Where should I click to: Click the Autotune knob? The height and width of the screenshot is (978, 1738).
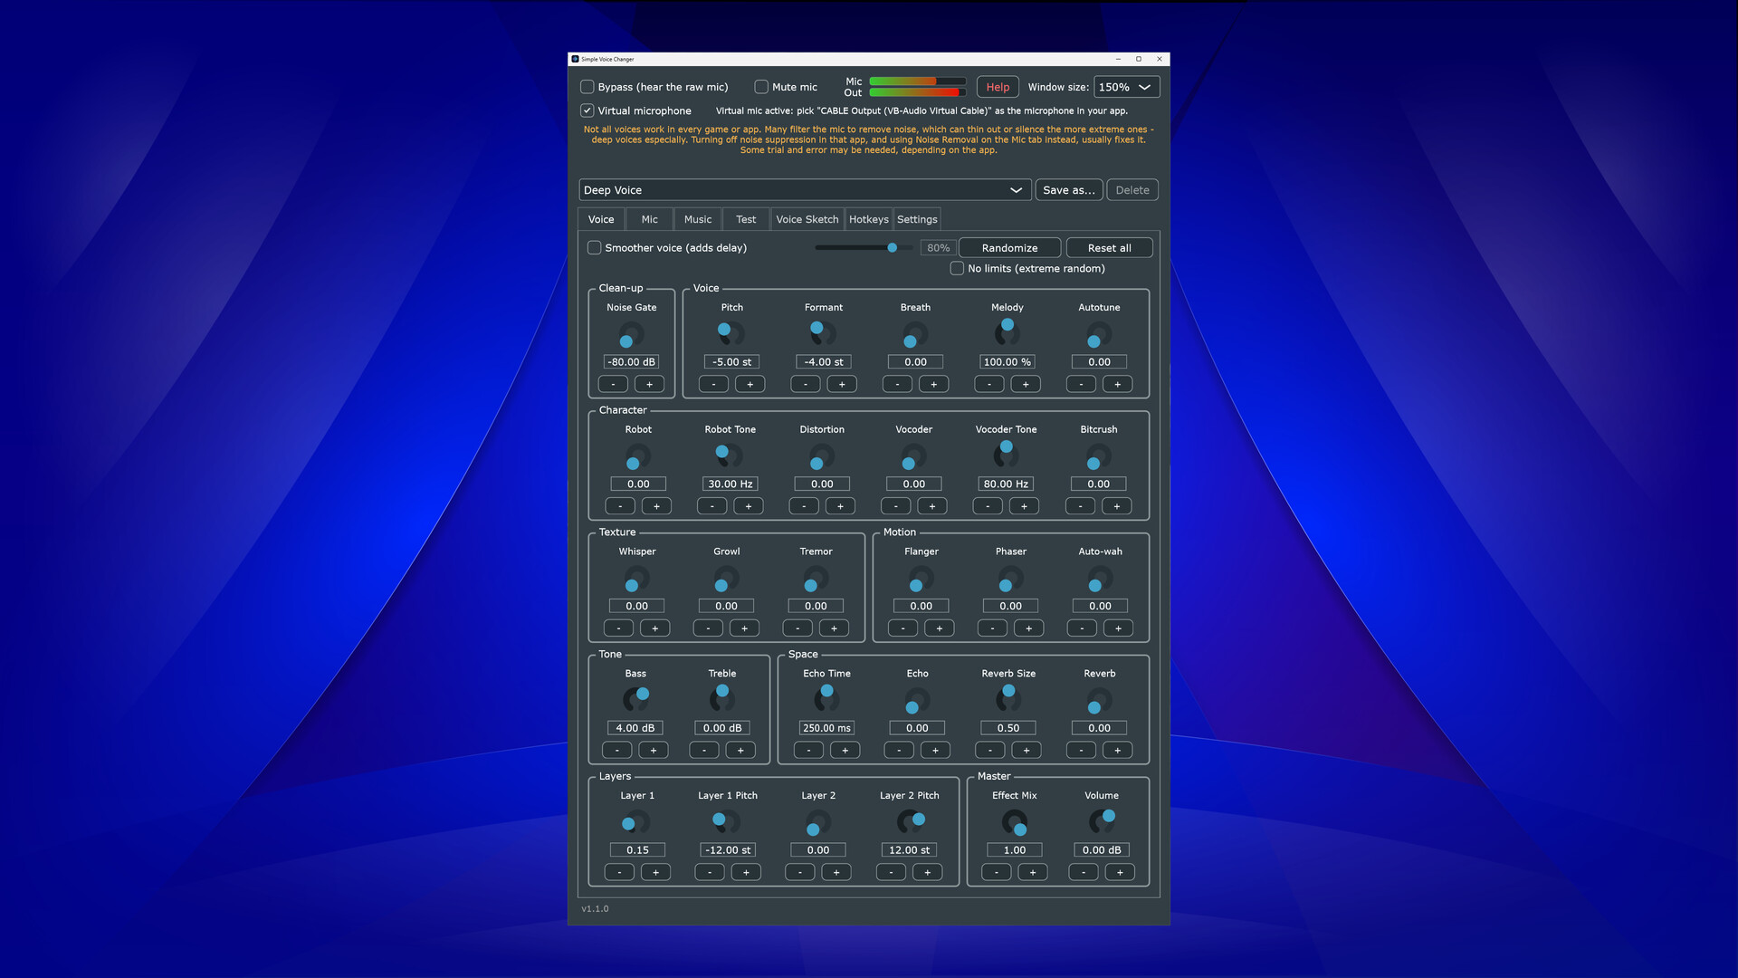[x=1099, y=334]
